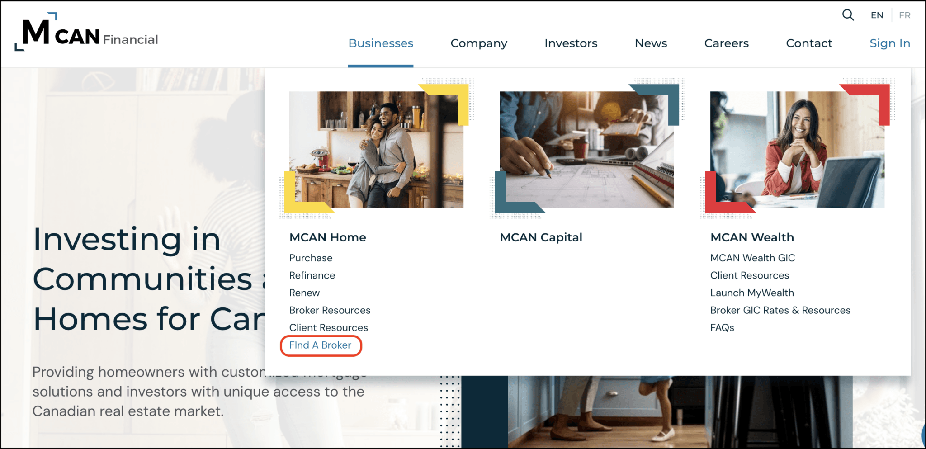This screenshot has height=449, width=926.
Task: Open the MCAN Wealth FAQs link
Action: click(722, 327)
